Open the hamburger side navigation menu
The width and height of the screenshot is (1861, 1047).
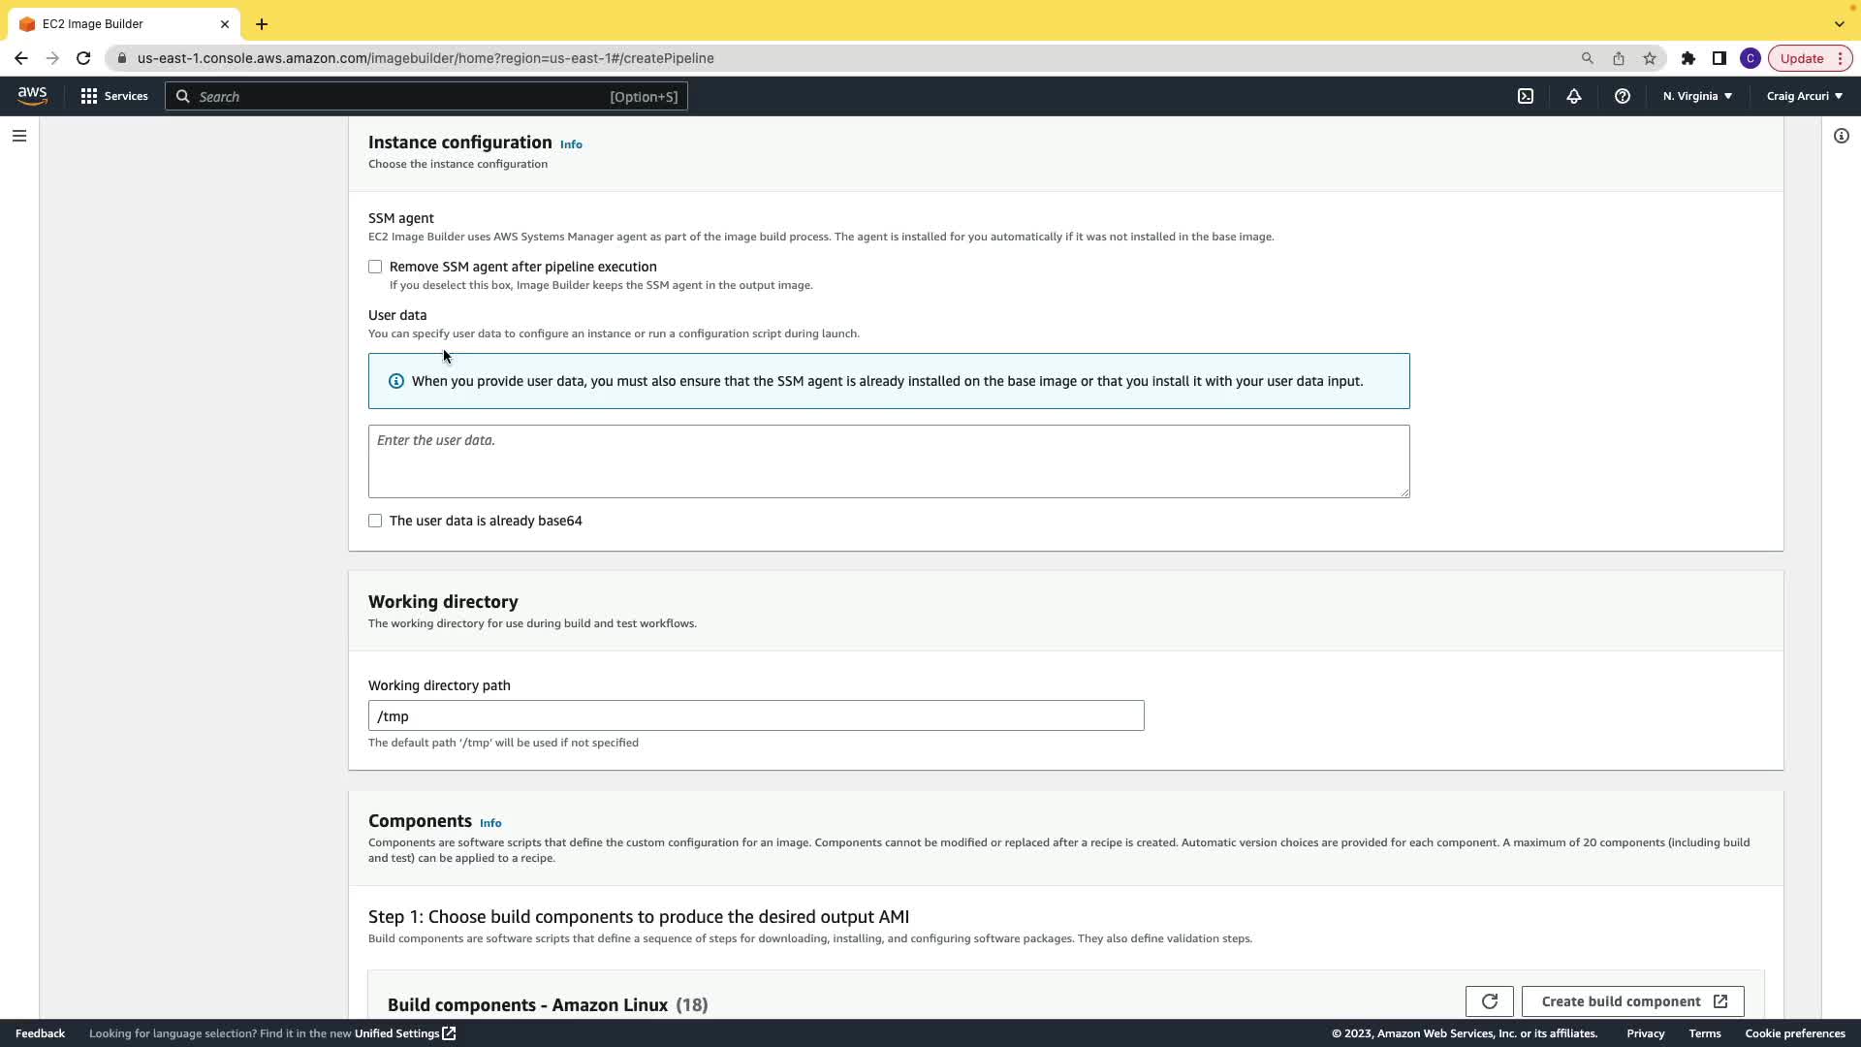tap(19, 136)
